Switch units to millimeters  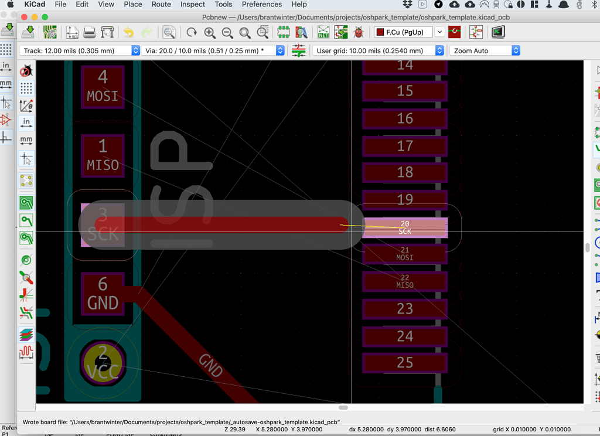pyautogui.click(x=26, y=141)
